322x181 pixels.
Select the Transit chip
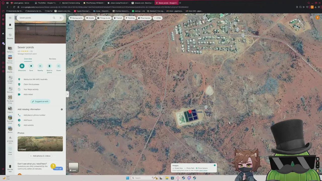pos(118,18)
